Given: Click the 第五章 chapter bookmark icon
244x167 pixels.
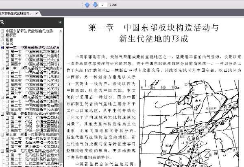Looking at the screenshot, I should pyautogui.click(x=2, y=134).
